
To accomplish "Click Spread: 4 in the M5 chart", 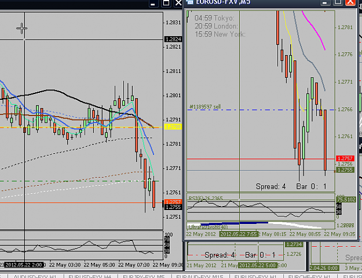I will (271, 186).
